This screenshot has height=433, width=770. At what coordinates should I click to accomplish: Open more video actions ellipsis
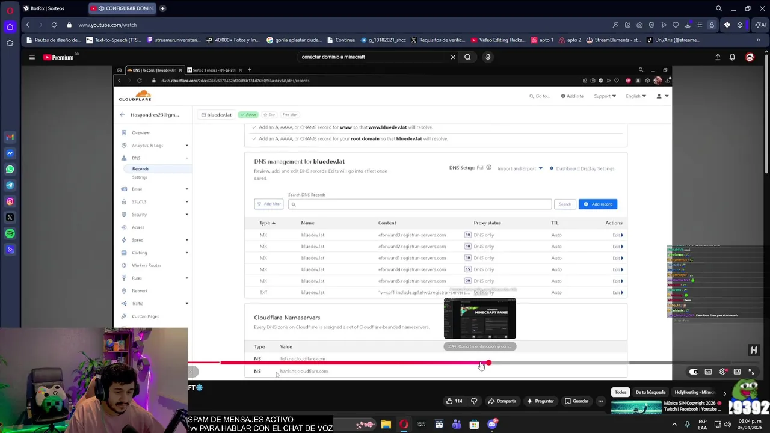[x=600, y=401]
